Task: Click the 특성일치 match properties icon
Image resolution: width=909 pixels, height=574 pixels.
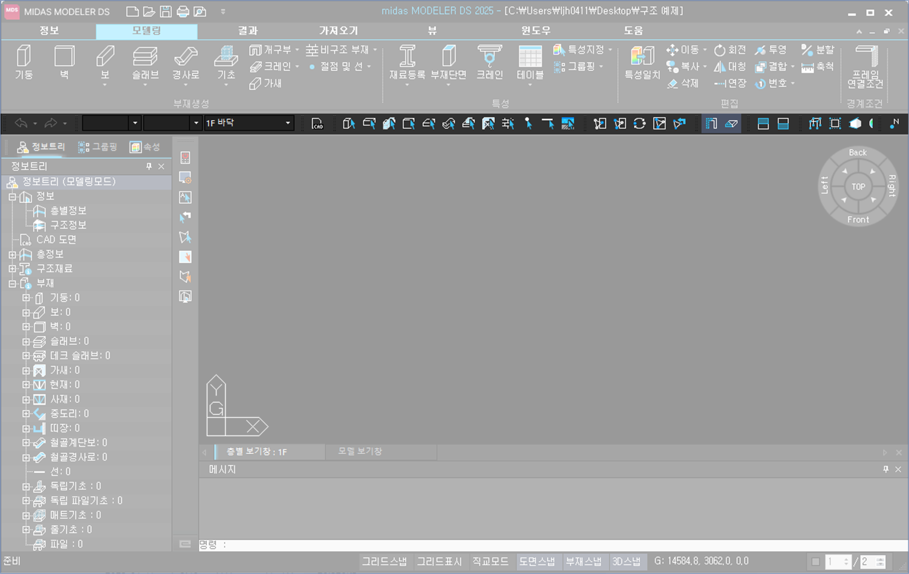Action: (x=643, y=62)
